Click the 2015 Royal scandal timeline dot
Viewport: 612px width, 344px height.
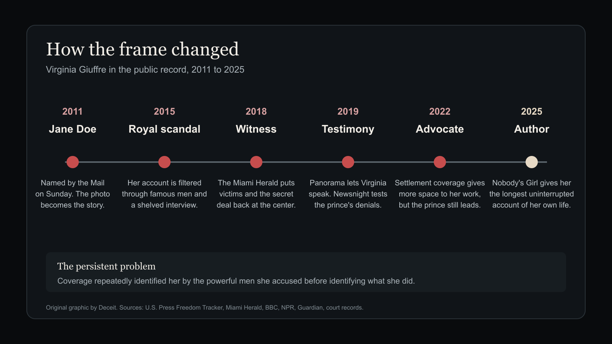[164, 162]
